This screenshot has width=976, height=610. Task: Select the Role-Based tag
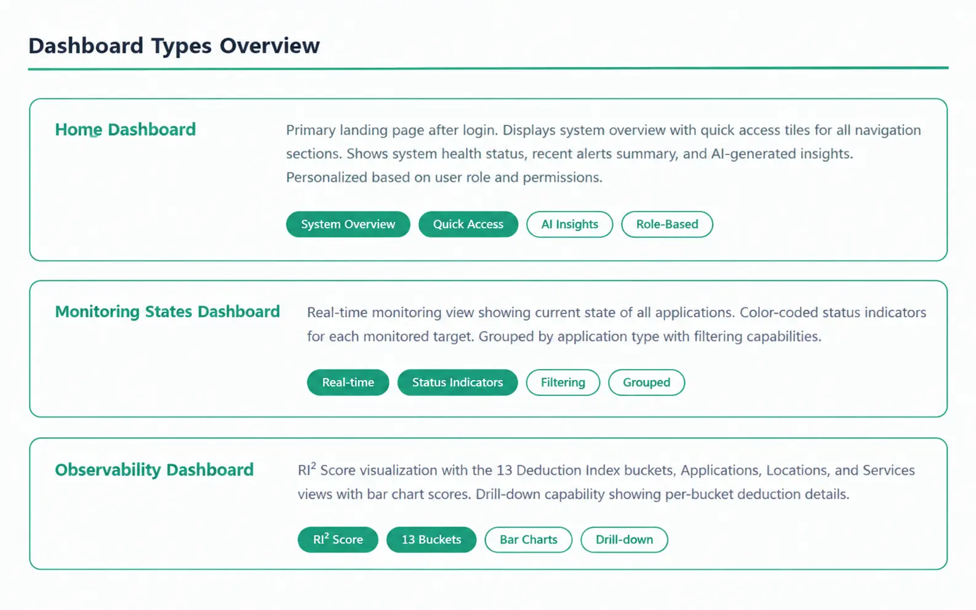(667, 224)
